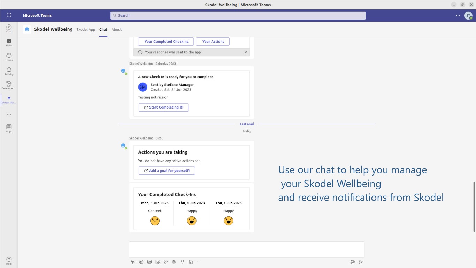
Task: Click 'Microsoft Teams' label in top bar
Action: pyautogui.click(x=37, y=15)
